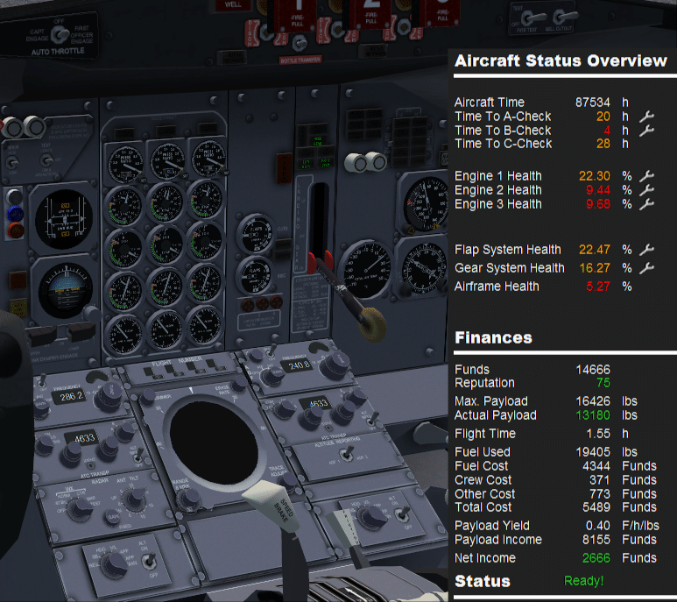Click the Gear System Health wrench icon
This screenshot has height=602, width=677.
pos(646,268)
